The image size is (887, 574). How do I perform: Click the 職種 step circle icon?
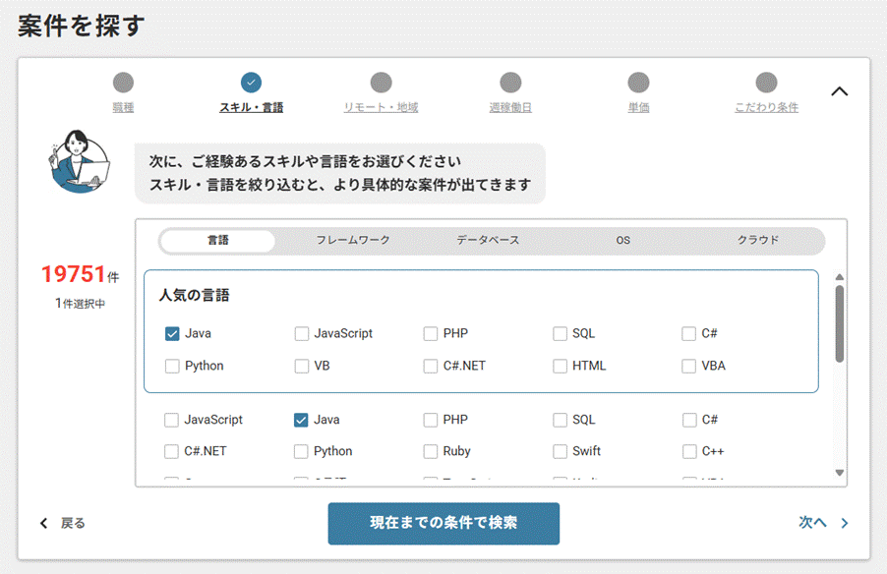(x=123, y=83)
